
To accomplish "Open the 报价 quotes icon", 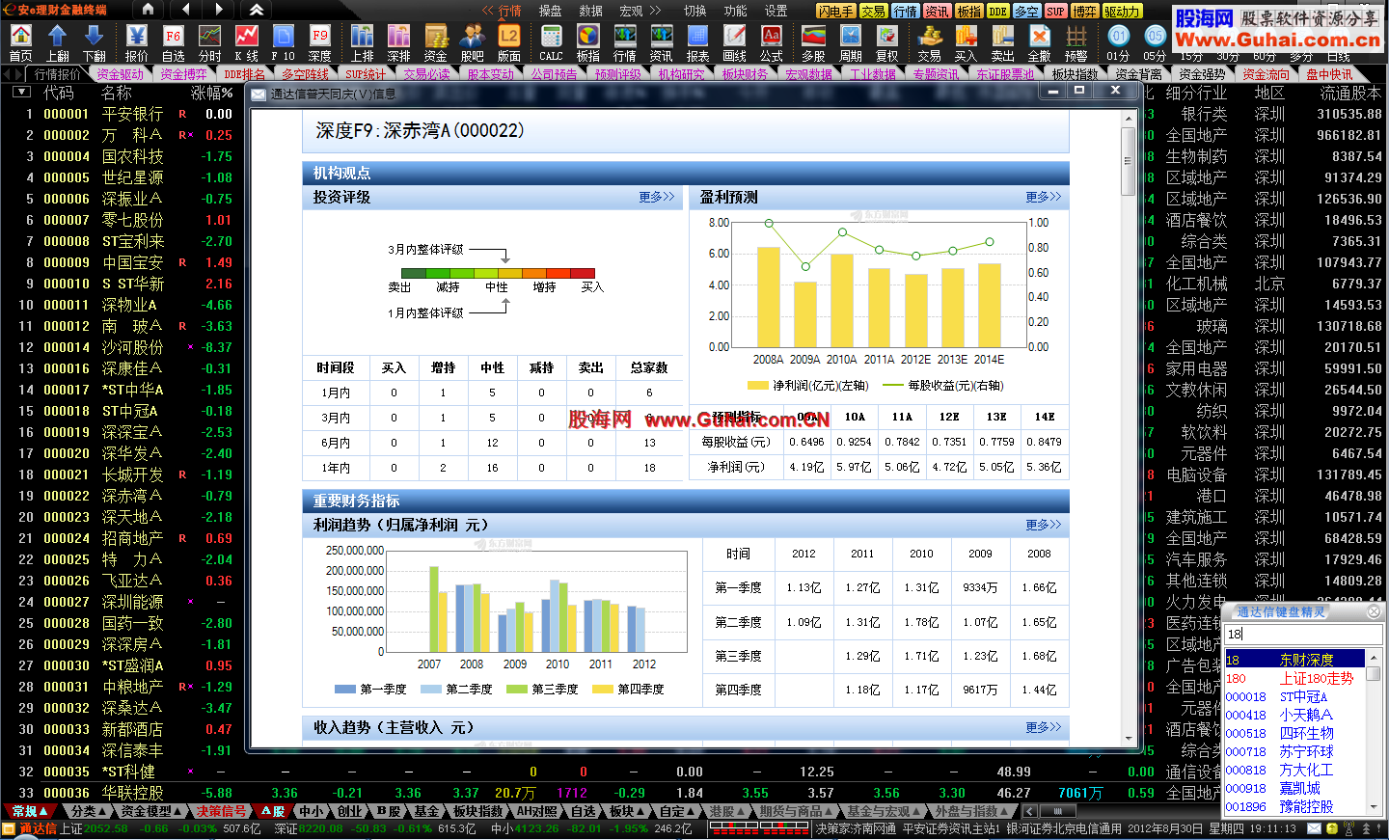I will 136,42.
